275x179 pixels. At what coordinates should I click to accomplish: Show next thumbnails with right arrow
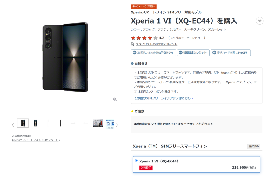(x=117, y=125)
